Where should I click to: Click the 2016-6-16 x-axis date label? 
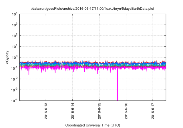[x=126, y=111]
